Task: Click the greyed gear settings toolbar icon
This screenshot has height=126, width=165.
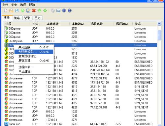Action: (x=53, y=11)
